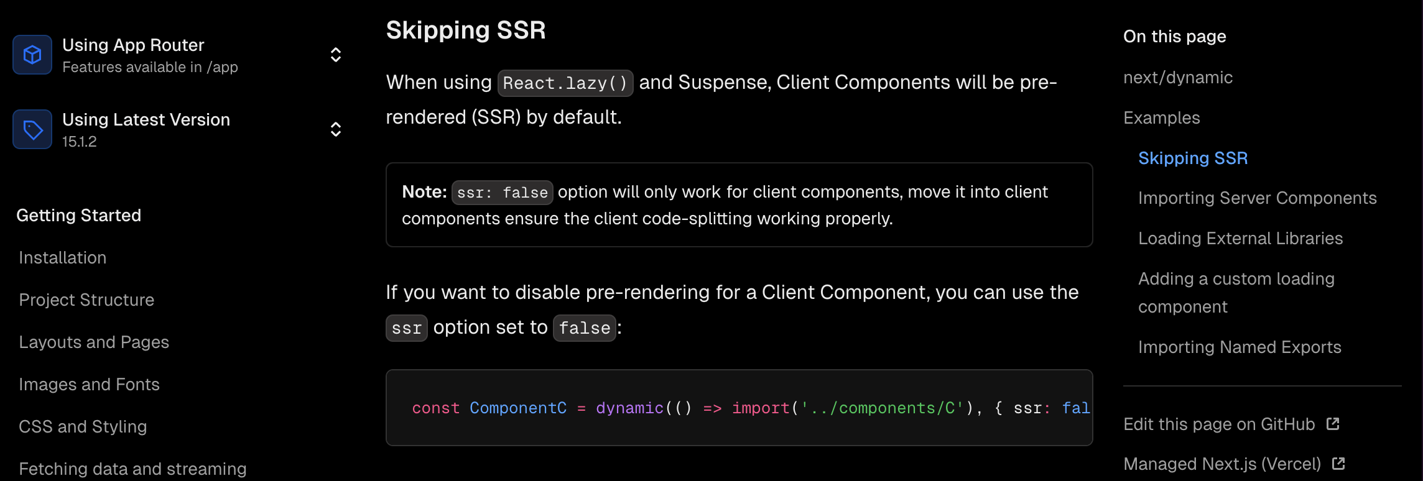Click the external link icon beside GitHub
The image size is (1423, 481).
tap(1333, 424)
